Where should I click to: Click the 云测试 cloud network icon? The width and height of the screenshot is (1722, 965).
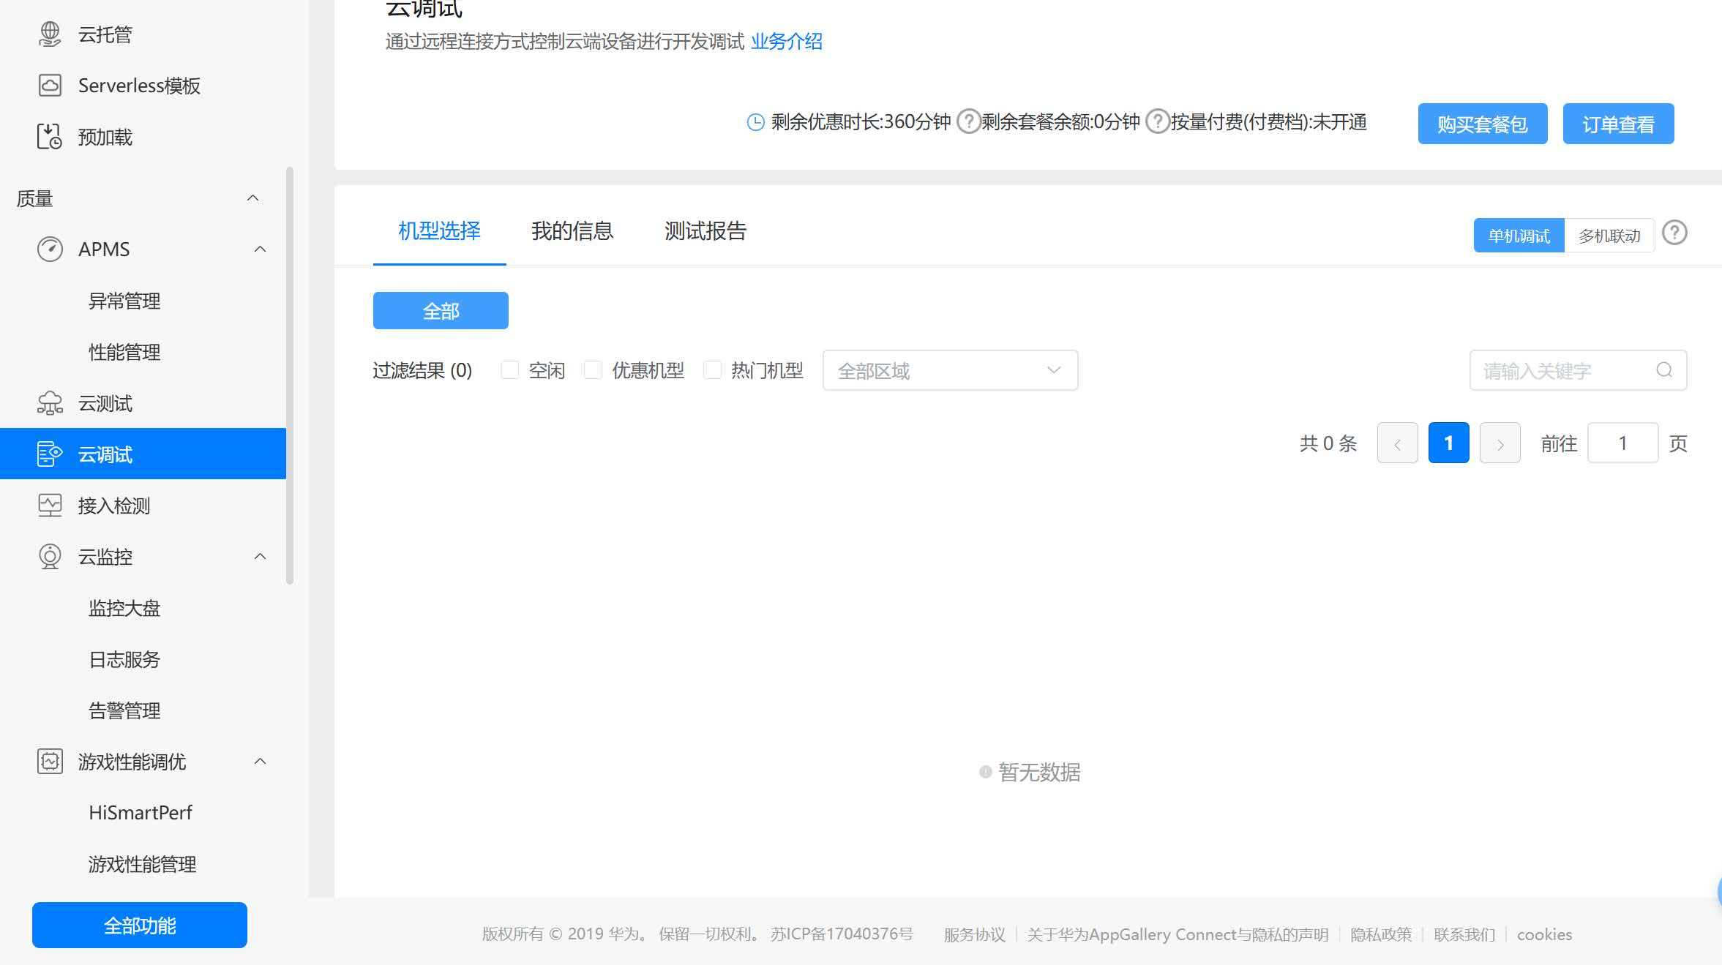point(50,403)
